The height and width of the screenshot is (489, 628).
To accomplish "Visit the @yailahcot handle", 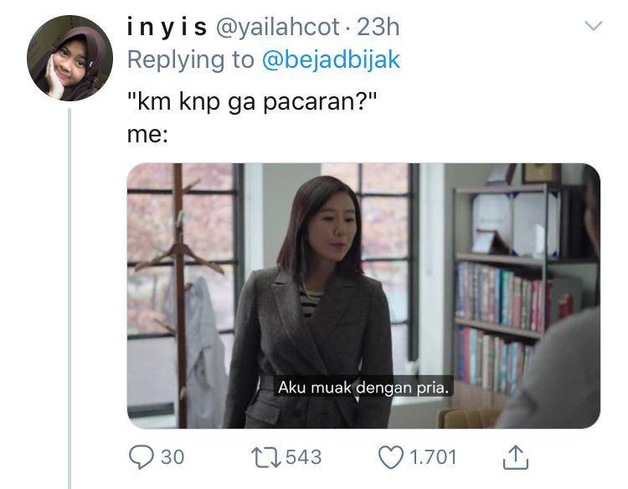I will [x=278, y=28].
